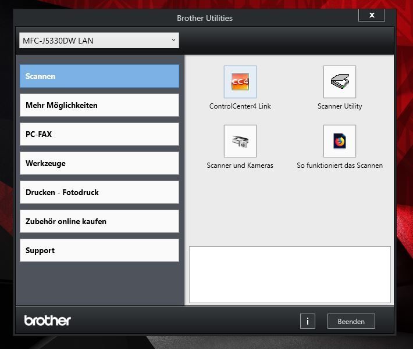This screenshot has height=349, width=413.
Task: Click the So funktioniert das Scannen label
Action: [340, 165]
